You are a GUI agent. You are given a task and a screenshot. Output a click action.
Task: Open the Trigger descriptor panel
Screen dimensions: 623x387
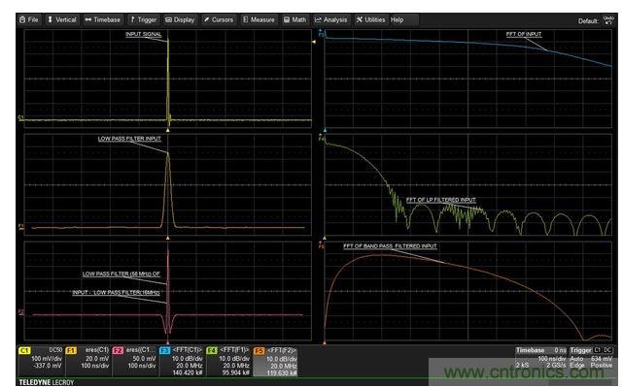[591, 358]
